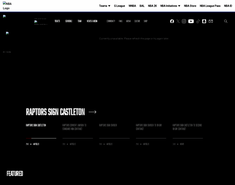
Task: Click the progress bar under Raptors Sign Castleton
Action: point(41,138)
